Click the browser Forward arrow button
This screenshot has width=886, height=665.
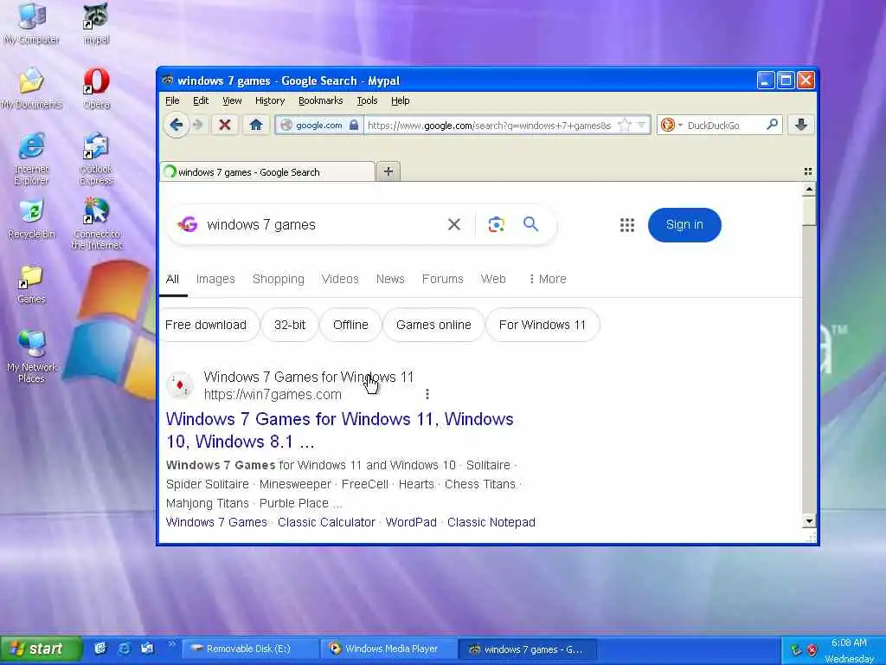(x=197, y=125)
